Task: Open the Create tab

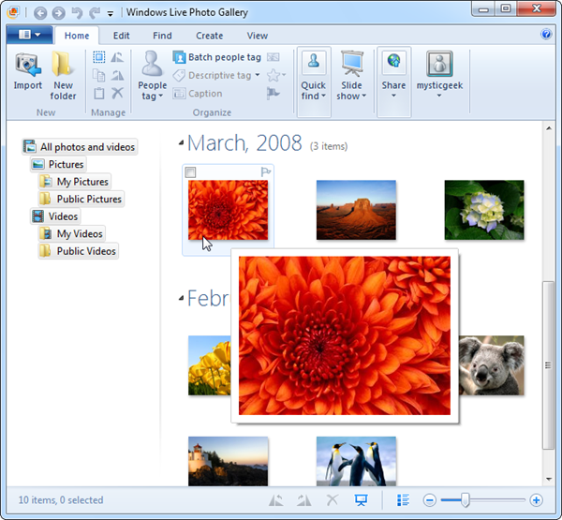Action: (x=209, y=36)
